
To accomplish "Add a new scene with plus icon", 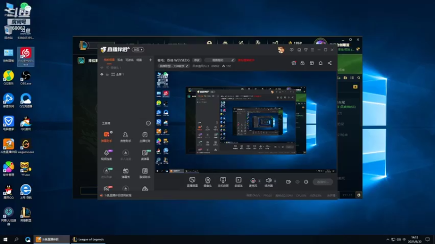I will click(151, 60).
